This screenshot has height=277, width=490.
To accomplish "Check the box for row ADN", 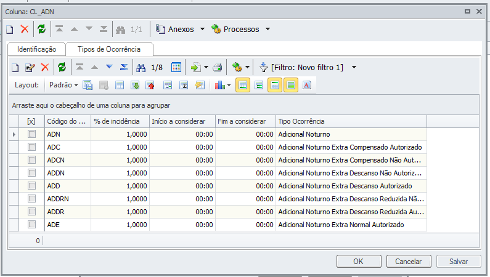I will [31, 134].
